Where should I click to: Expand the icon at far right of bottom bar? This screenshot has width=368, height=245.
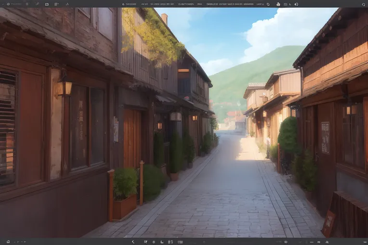[x=365, y=242]
